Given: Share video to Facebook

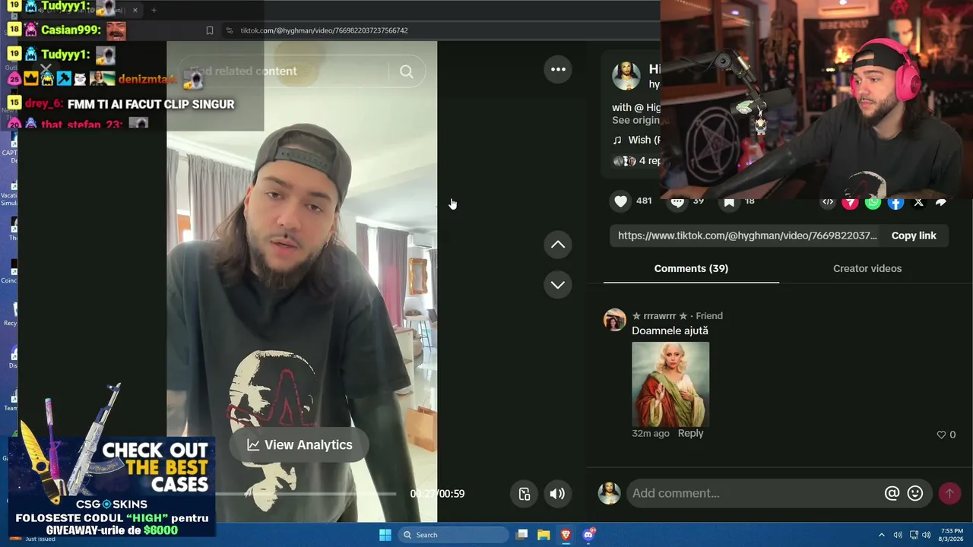Looking at the screenshot, I should coord(896,202).
